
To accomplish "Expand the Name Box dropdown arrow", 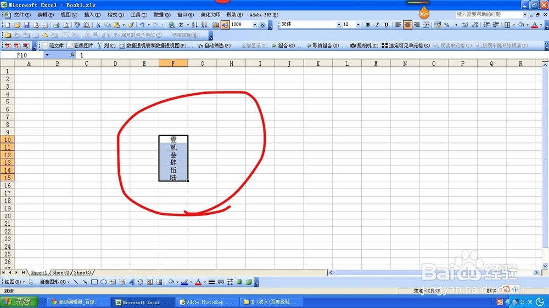I will (x=47, y=55).
